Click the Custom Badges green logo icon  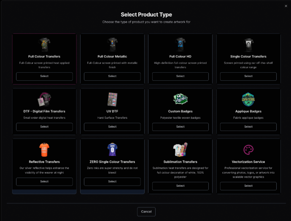[181, 99]
